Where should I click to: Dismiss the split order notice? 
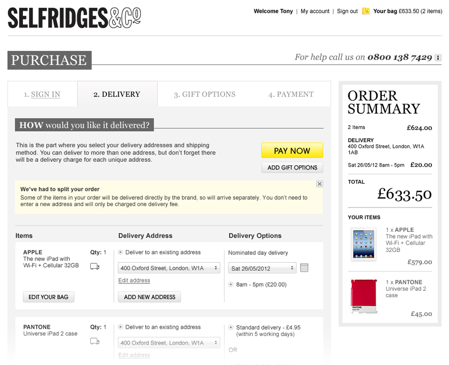pos(320,184)
